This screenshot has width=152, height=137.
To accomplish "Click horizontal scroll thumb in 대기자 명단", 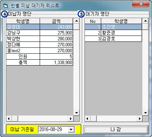I will pos(93,119).
